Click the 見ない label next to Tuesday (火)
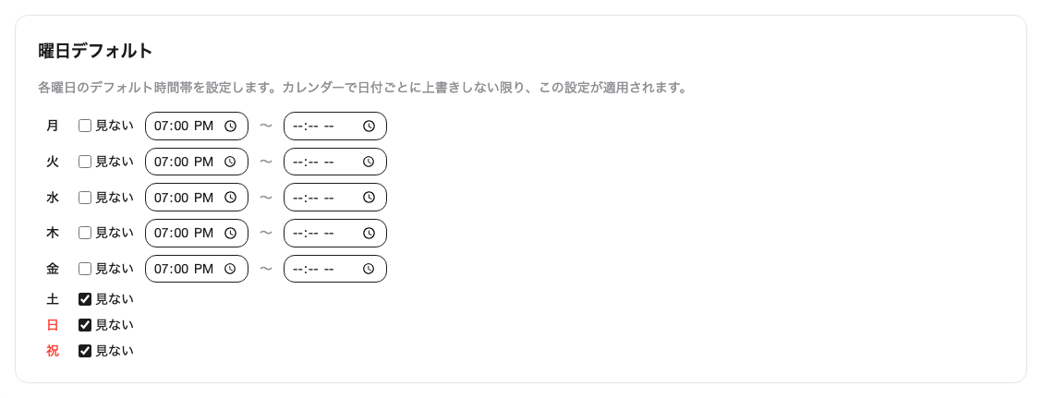The height and width of the screenshot is (398, 1042). click(x=115, y=162)
